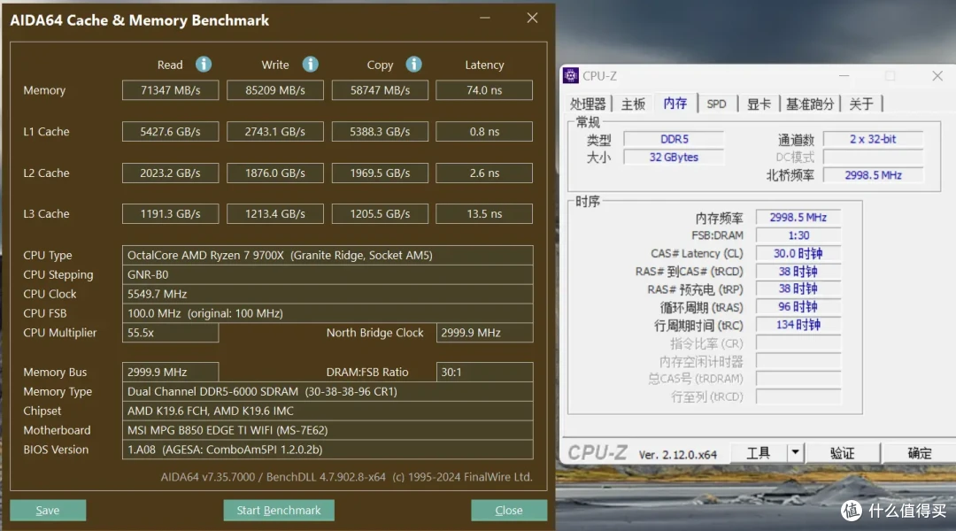Click L3 Cache Read value 1191.3 GB/s
The width and height of the screenshot is (956, 531).
click(170, 214)
